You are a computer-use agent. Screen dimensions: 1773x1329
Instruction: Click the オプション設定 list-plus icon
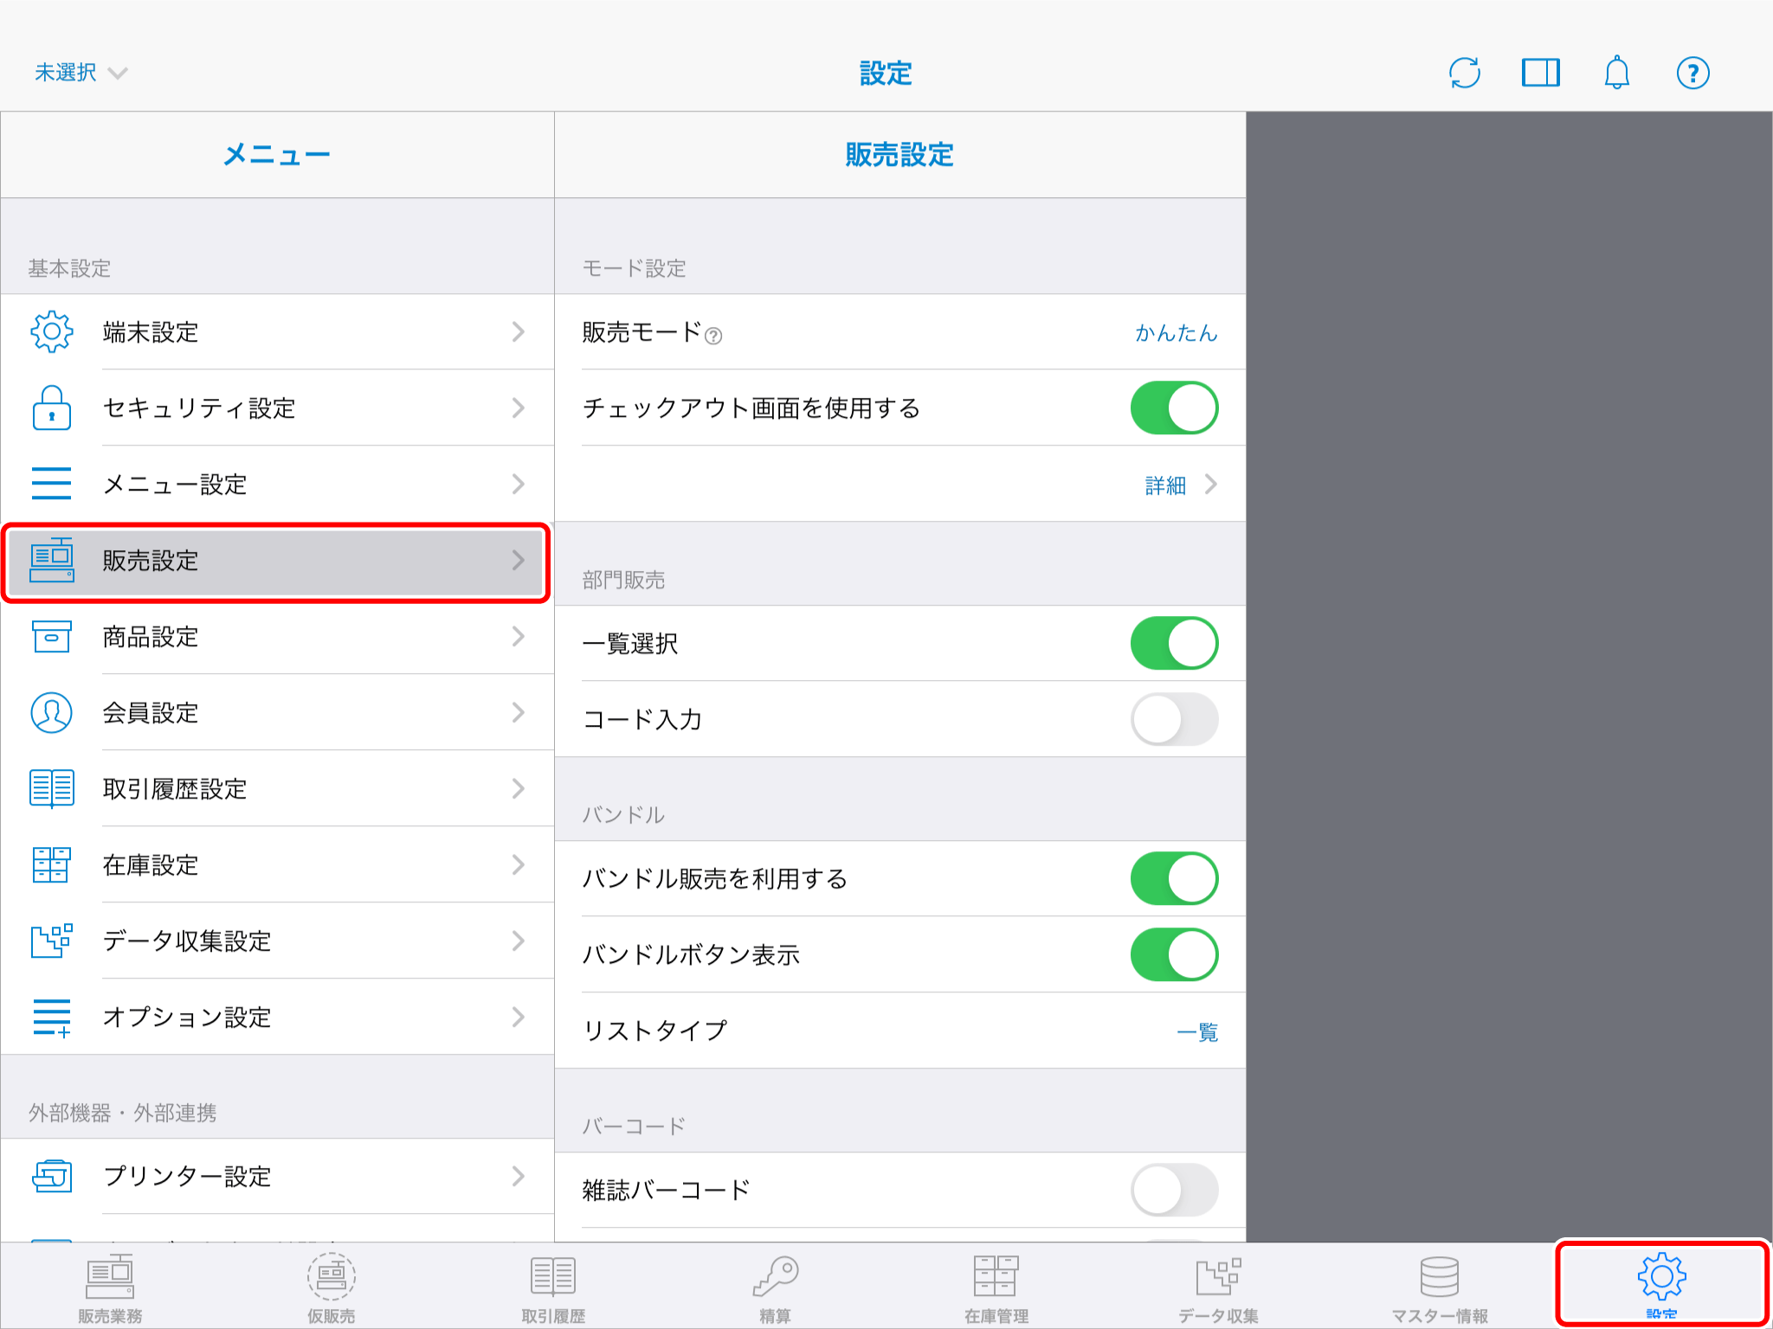tap(52, 1018)
